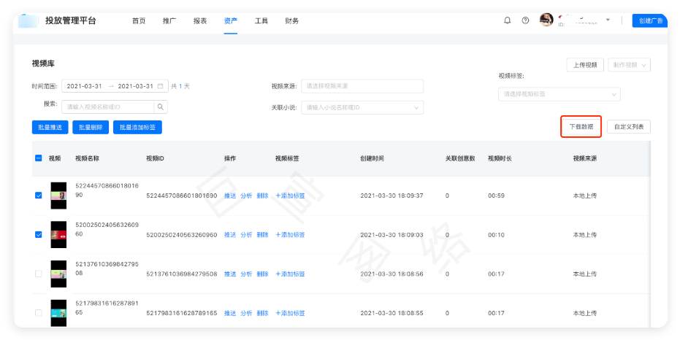Click the 自定义列表 button
This screenshot has width=680, height=340.
(629, 127)
